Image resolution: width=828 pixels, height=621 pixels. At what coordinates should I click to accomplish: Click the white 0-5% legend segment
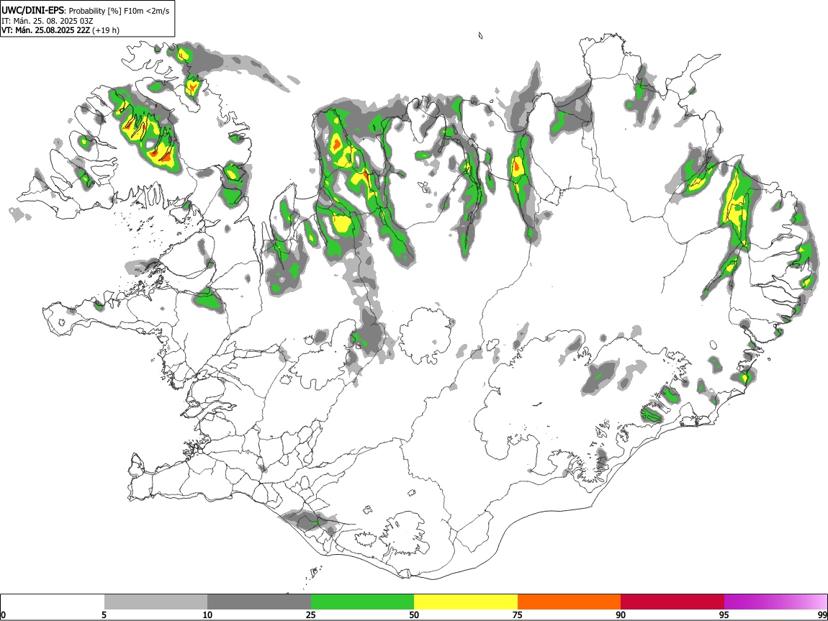pyautogui.click(x=53, y=602)
